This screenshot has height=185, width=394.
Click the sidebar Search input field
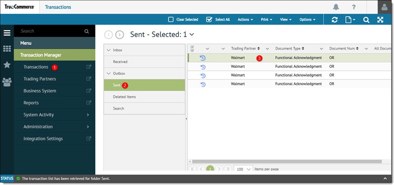[x=51, y=31]
